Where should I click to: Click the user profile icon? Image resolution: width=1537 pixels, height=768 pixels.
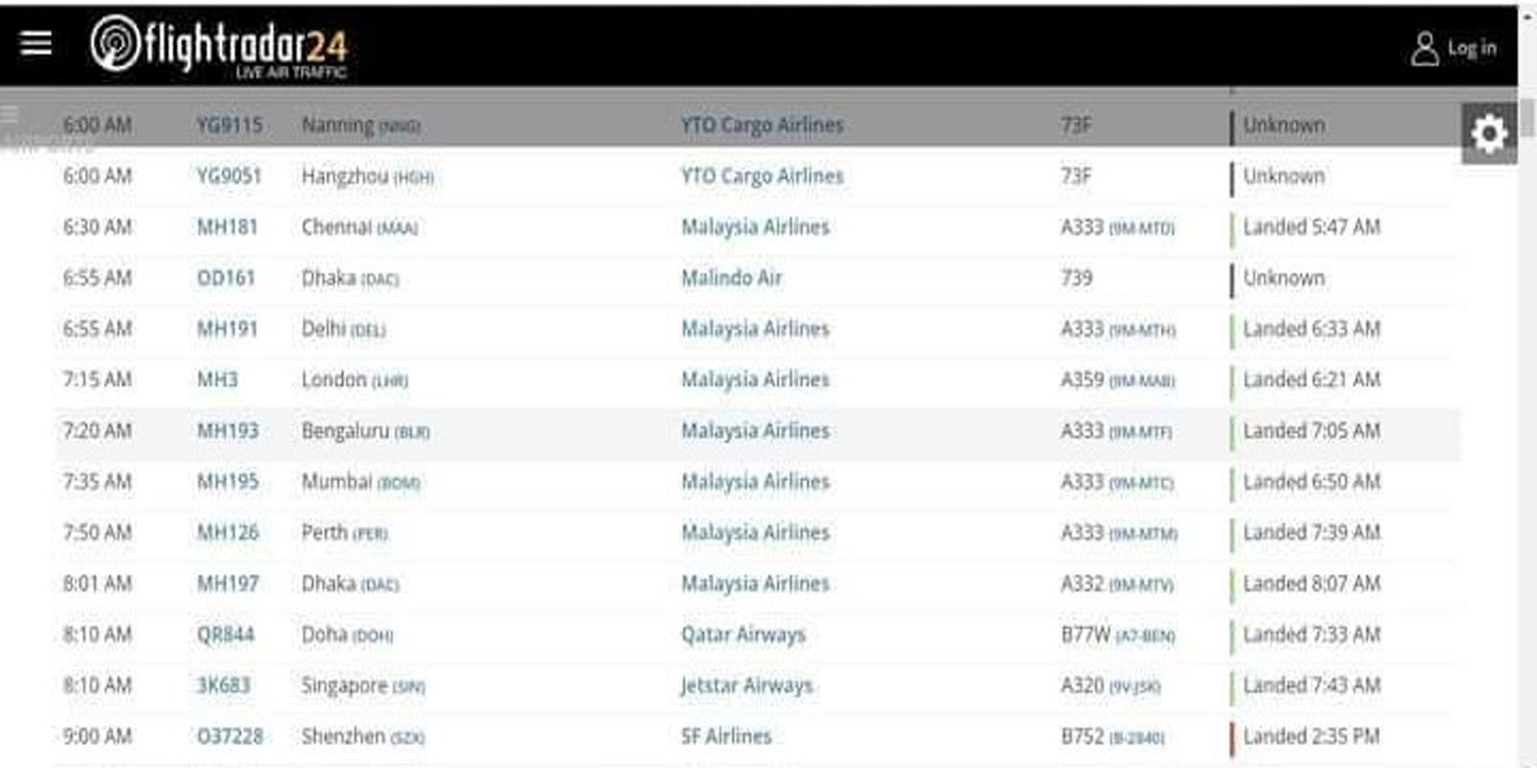tap(1425, 48)
